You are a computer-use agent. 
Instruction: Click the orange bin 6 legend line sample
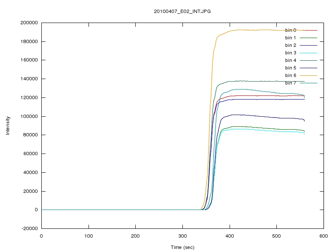pos(309,75)
